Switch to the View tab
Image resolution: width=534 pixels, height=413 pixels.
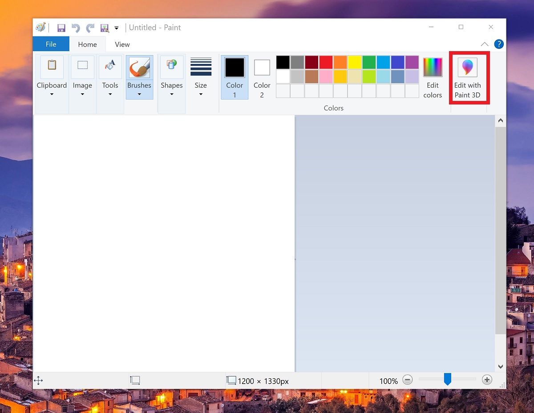point(121,44)
